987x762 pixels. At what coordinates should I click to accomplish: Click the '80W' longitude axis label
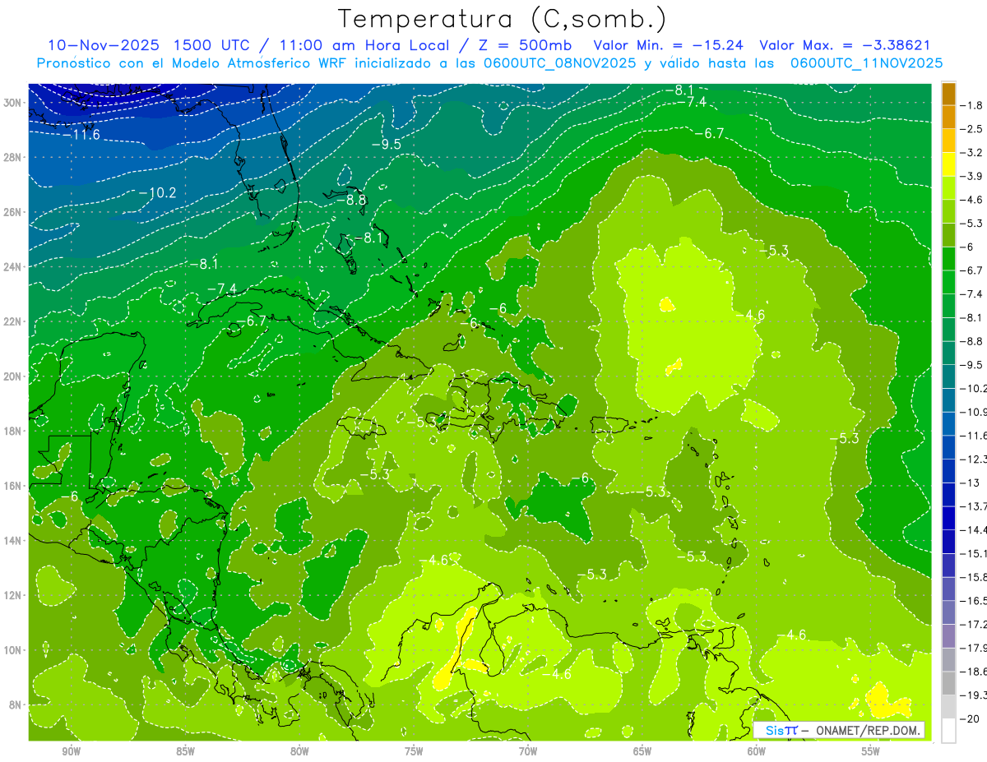(299, 751)
